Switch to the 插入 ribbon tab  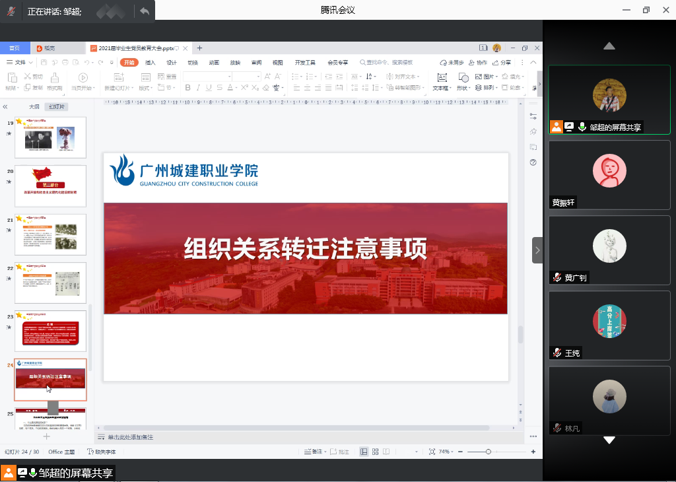coord(150,63)
